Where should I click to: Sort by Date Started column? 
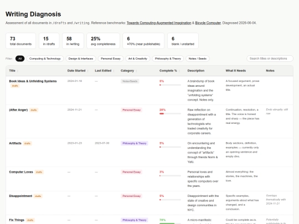pos(76,71)
